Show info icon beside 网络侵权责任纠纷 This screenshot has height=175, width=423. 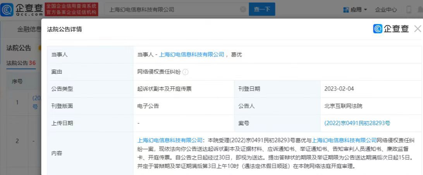click(x=185, y=72)
